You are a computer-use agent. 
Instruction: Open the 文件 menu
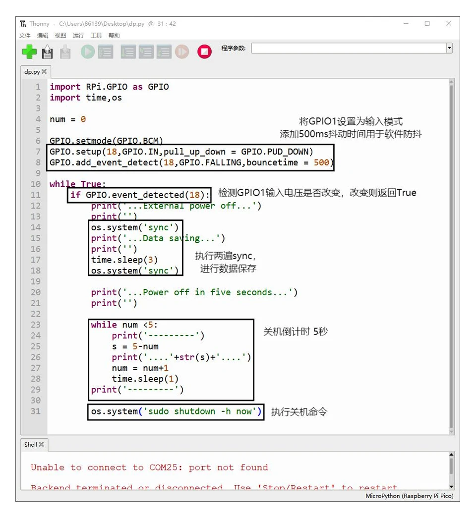pyautogui.click(x=25, y=36)
